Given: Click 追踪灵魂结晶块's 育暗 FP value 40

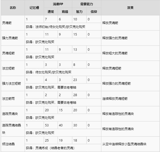Looking at the screenshot, I should click(x=61, y=125).
